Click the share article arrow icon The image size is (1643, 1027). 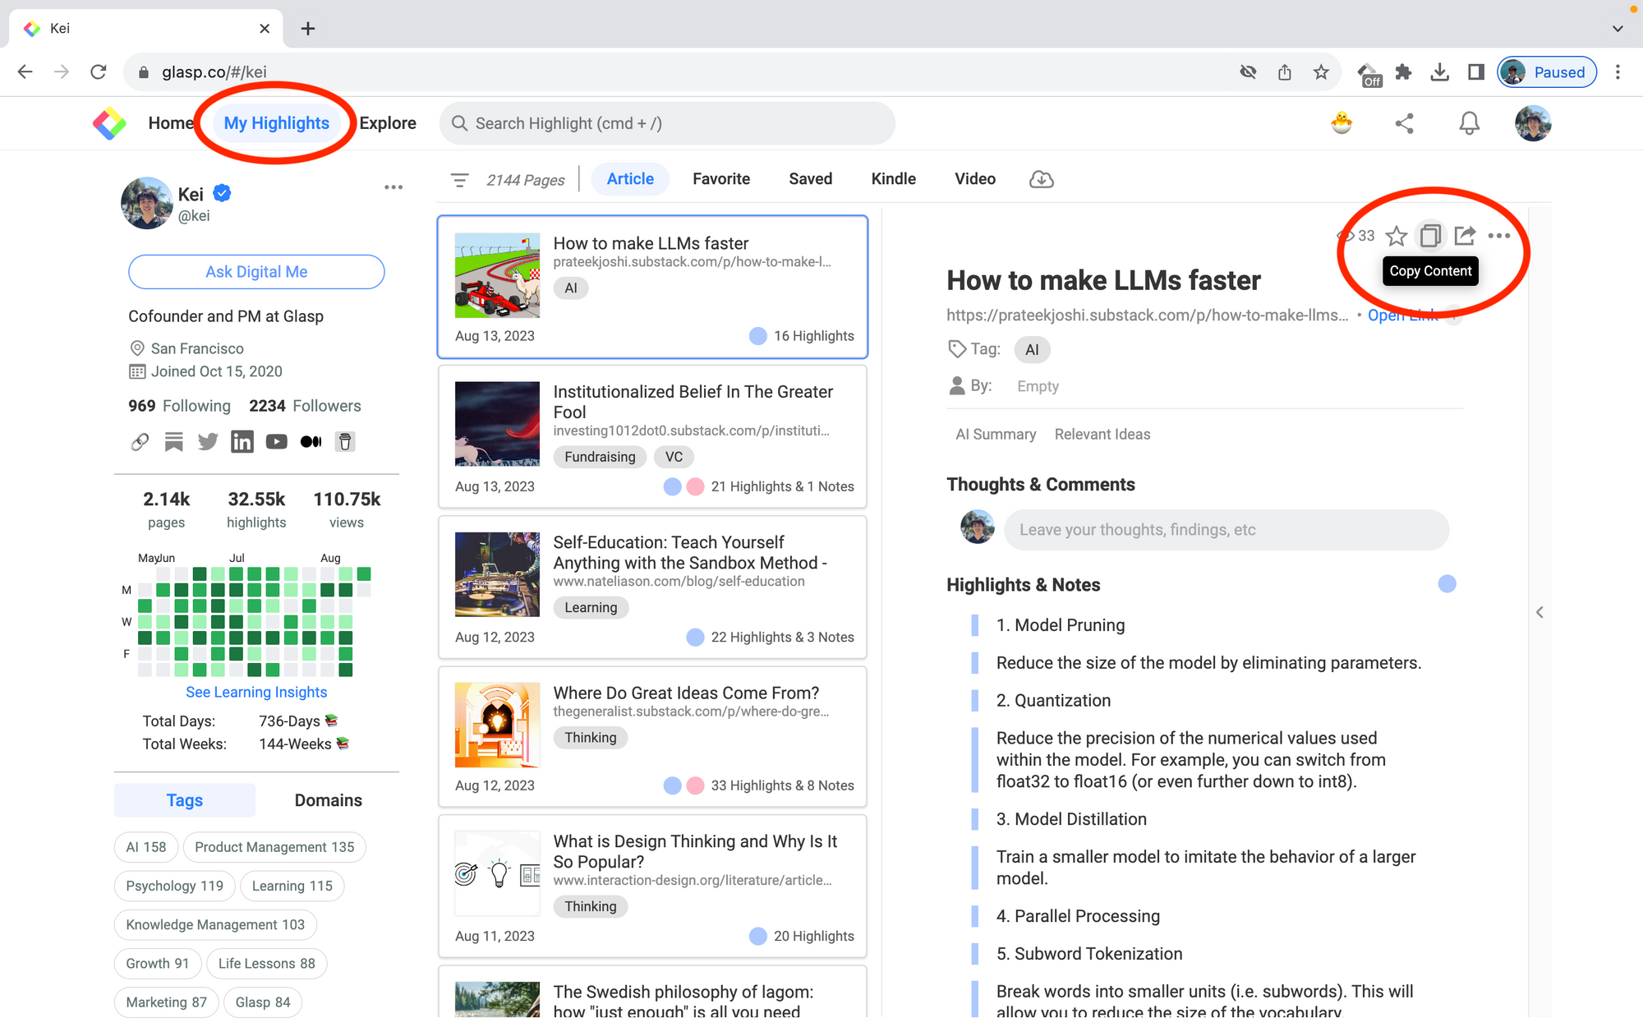(x=1465, y=236)
